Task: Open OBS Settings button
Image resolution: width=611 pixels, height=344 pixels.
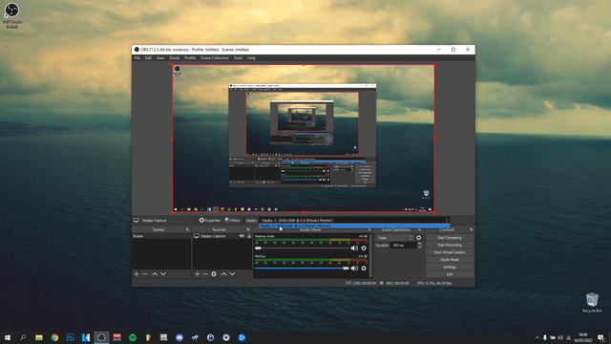Action: [x=450, y=268]
